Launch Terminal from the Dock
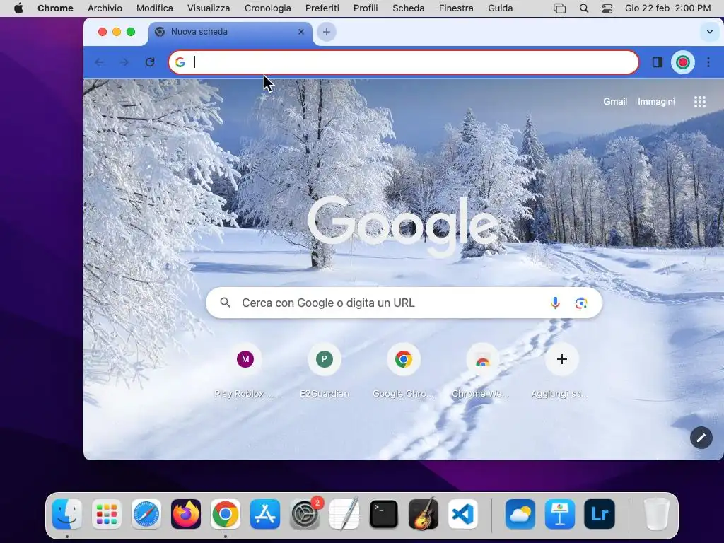Screen dimensions: 724x543 (384, 514)
